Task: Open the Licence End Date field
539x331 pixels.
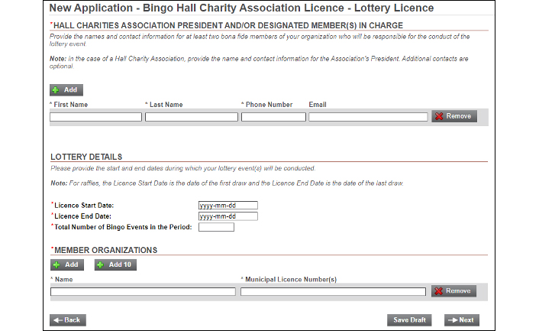Action: point(228,216)
